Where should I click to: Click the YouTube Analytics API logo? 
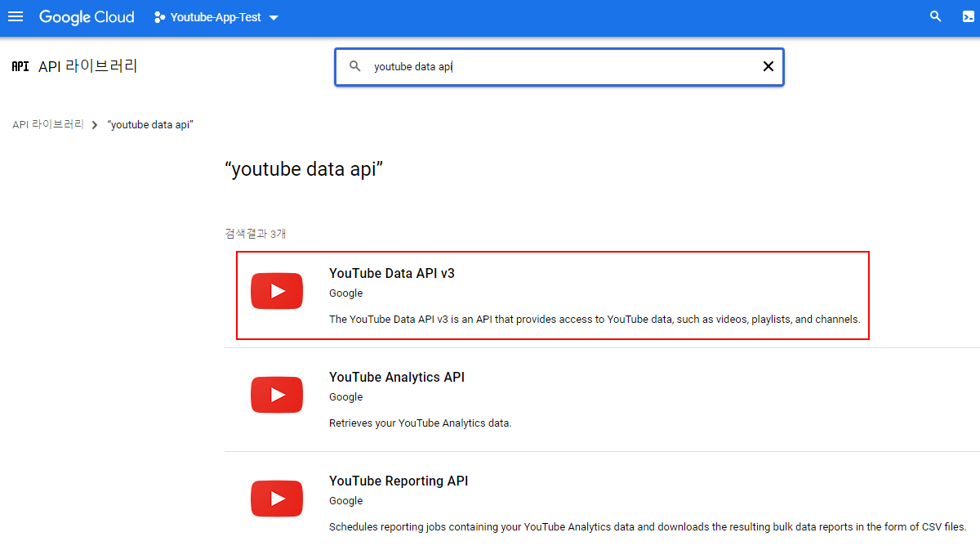point(277,395)
